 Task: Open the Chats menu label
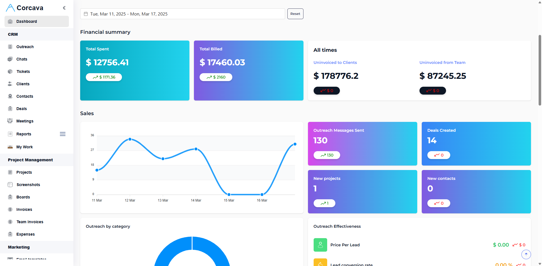[x=22, y=59]
